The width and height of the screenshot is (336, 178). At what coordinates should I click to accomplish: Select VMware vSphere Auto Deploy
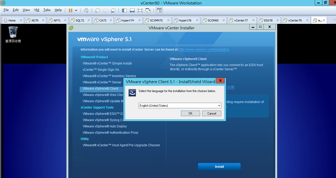coord(105,126)
